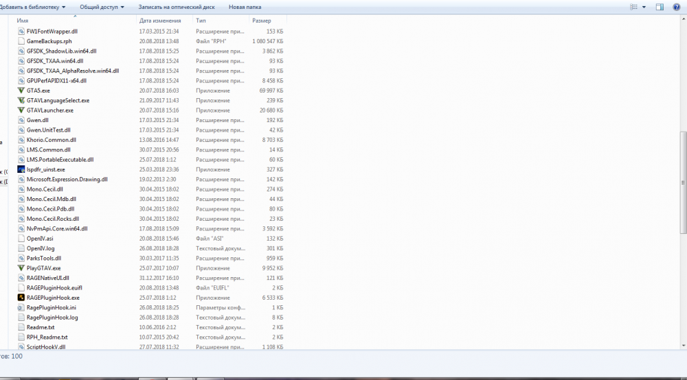Viewport: 687px width, 380px height.
Task: Click the GTAVLanguageSelect.exe icon
Action: click(21, 100)
